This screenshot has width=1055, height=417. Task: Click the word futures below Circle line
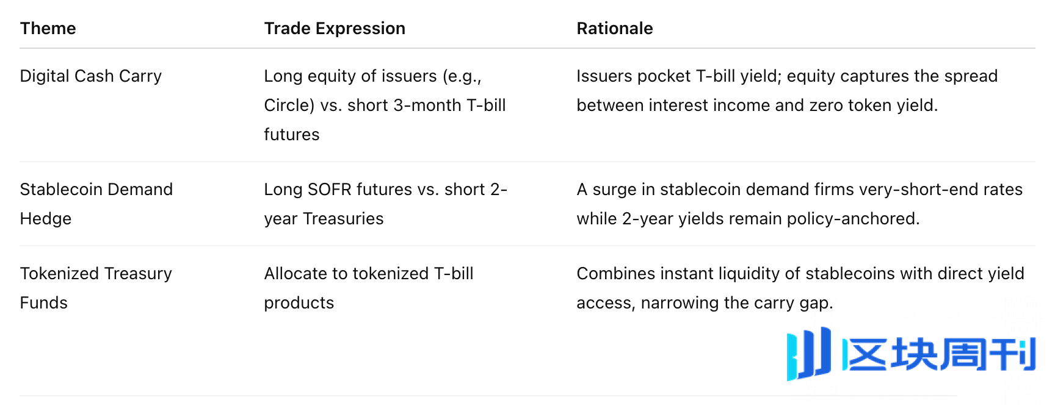[292, 135]
